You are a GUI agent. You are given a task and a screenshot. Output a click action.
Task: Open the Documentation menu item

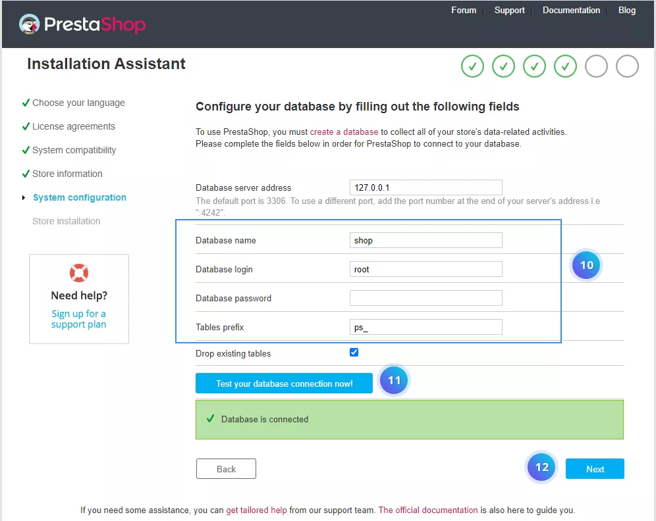point(571,10)
